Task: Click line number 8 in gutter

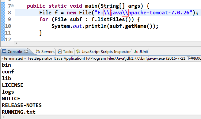Action: tap(9, 13)
